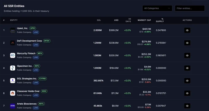Select the $33.3M market cap value
This screenshot has height=111, width=209.
point(147,92)
